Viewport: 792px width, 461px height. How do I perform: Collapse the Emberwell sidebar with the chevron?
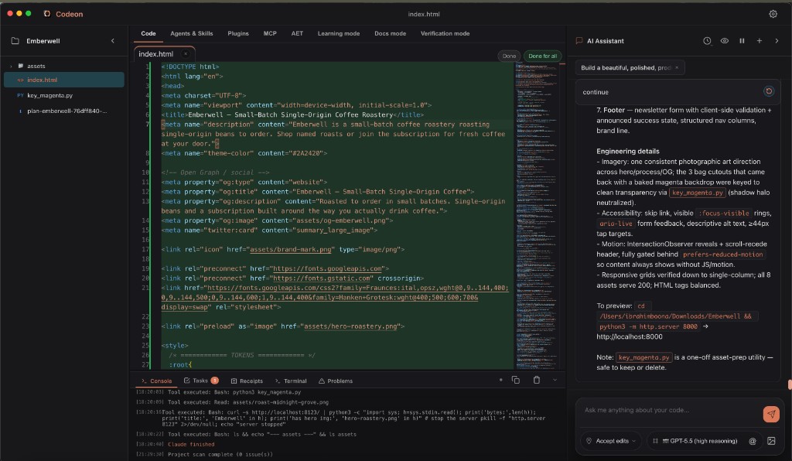(113, 41)
